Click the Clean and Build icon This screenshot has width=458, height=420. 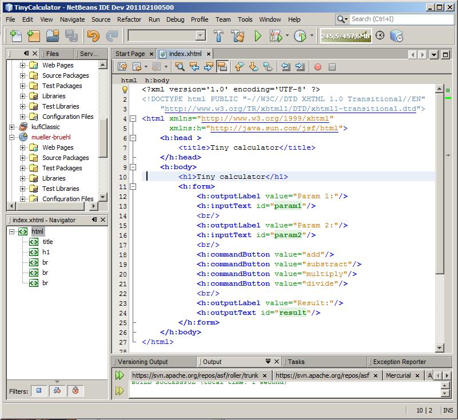point(237,36)
